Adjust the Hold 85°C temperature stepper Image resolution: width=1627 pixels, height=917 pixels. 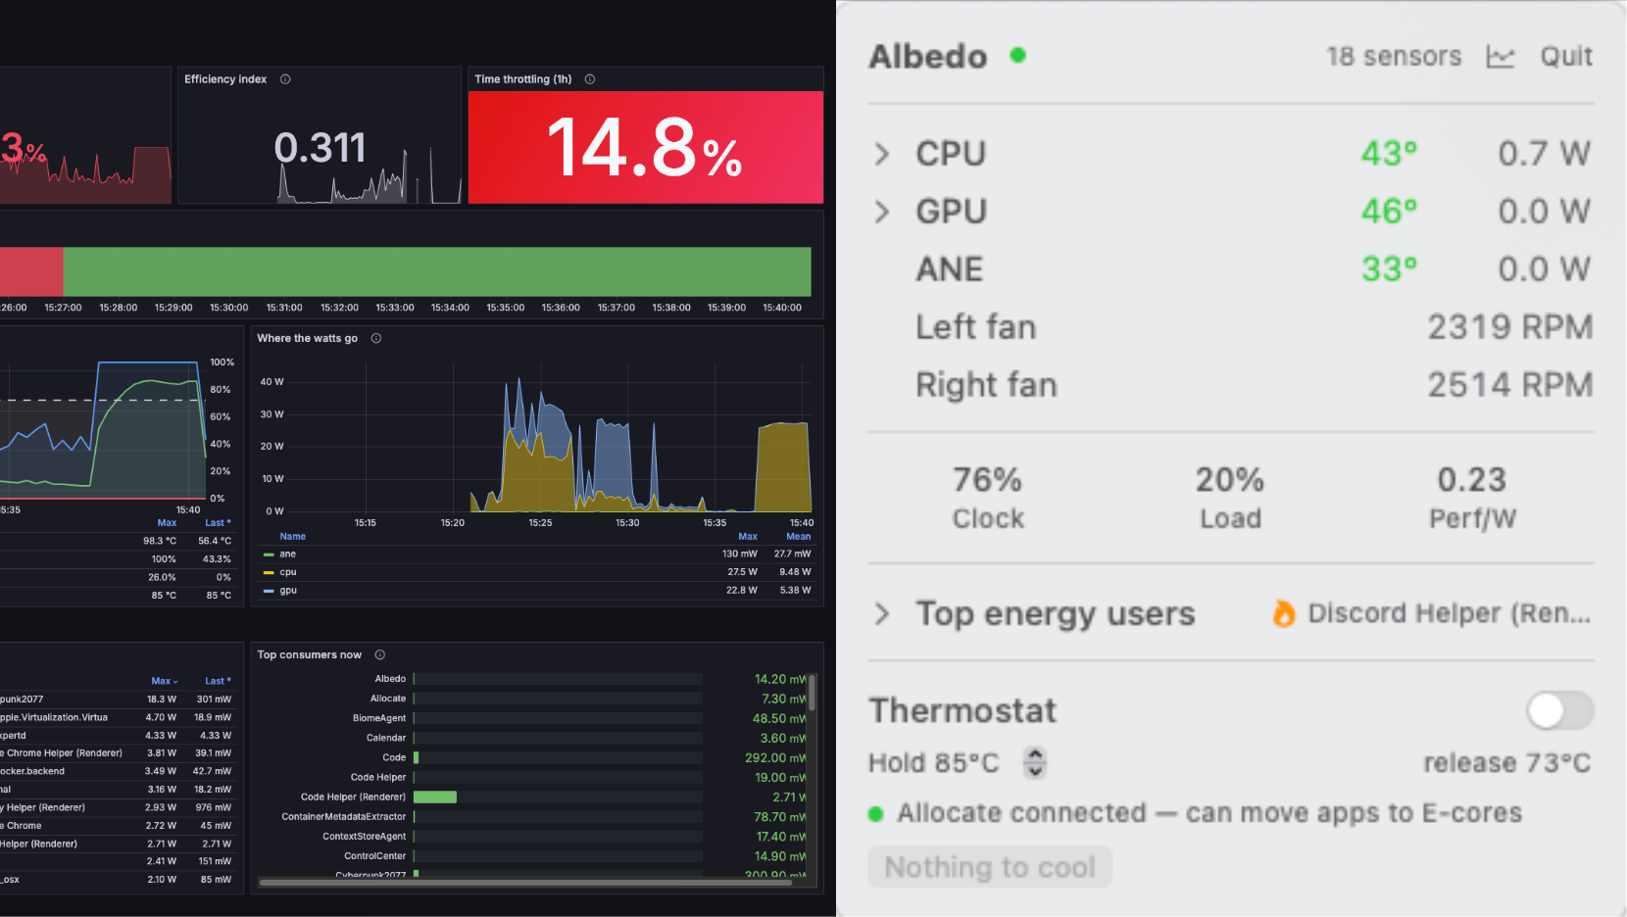click(1035, 762)
